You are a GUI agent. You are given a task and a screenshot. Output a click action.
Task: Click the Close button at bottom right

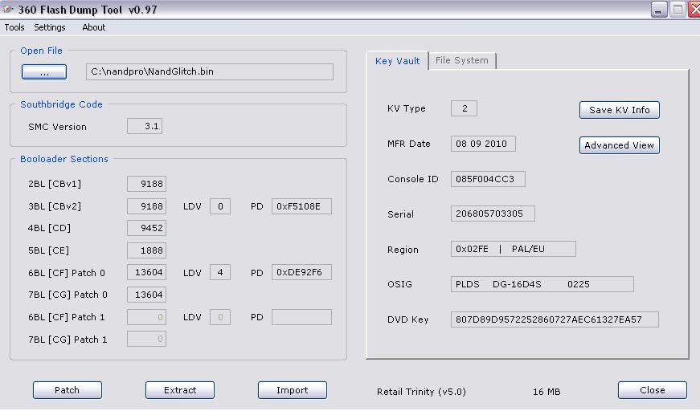click(x=653, y=390)
